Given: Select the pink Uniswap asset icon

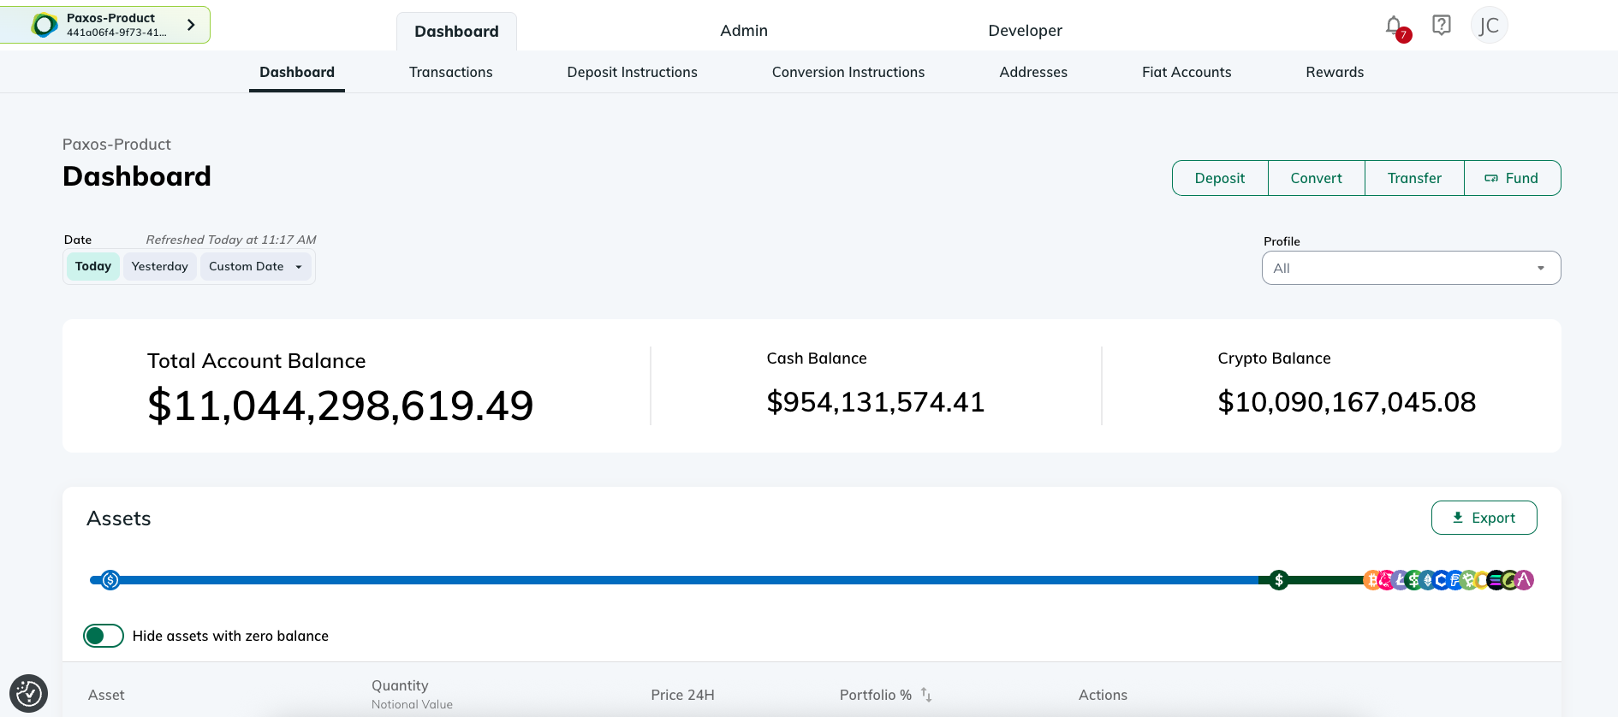Looking at the screenshot, I should [x=1387, y=580].
